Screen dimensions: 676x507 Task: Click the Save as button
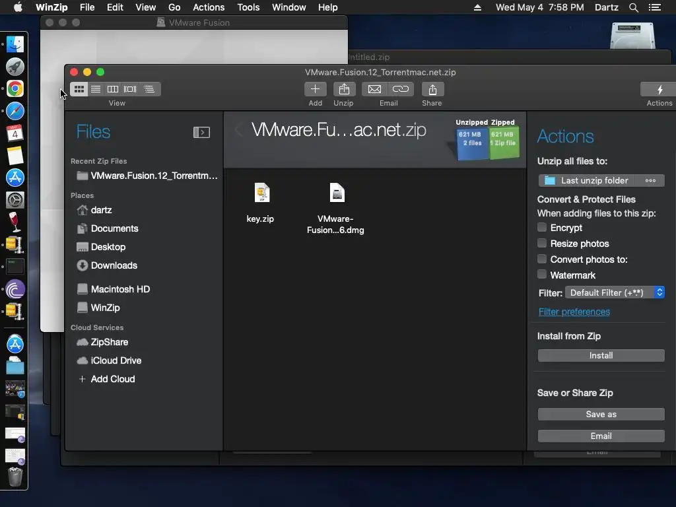click(601, 415)
